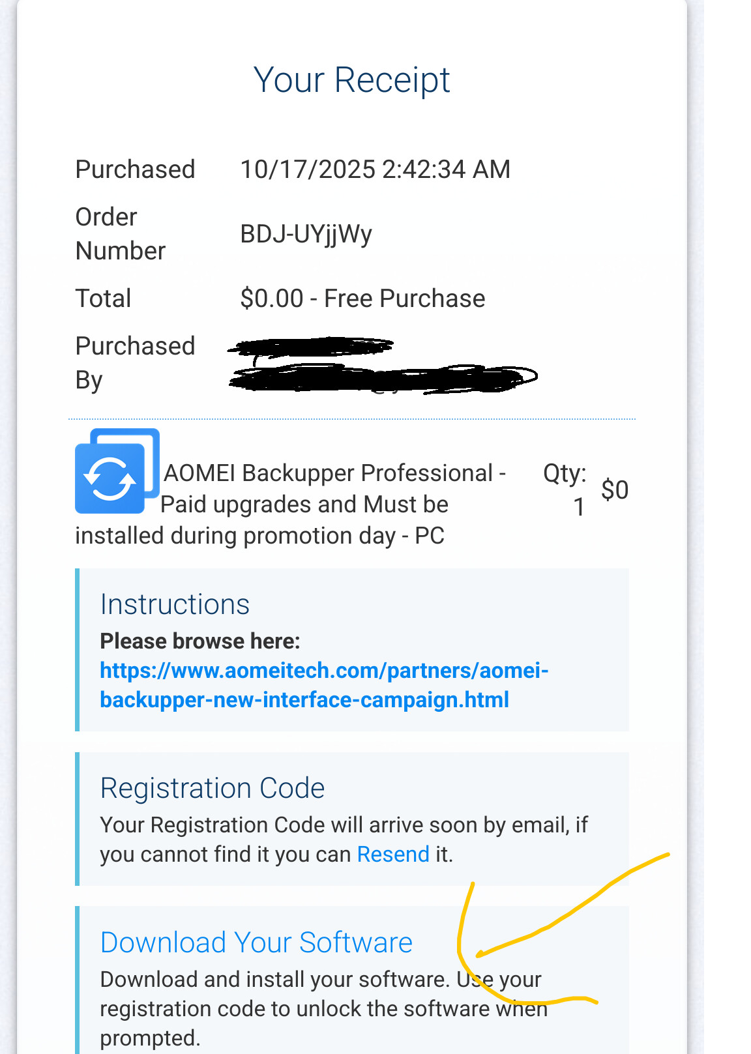Click the Registration Code heading
Viewport: 751px width, 1054px height.
[213, 788]
